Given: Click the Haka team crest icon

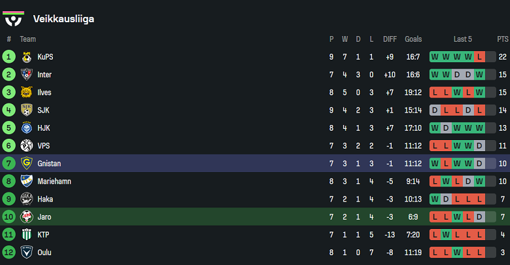Looking at the screenshot, I should (x=27, y=199).
